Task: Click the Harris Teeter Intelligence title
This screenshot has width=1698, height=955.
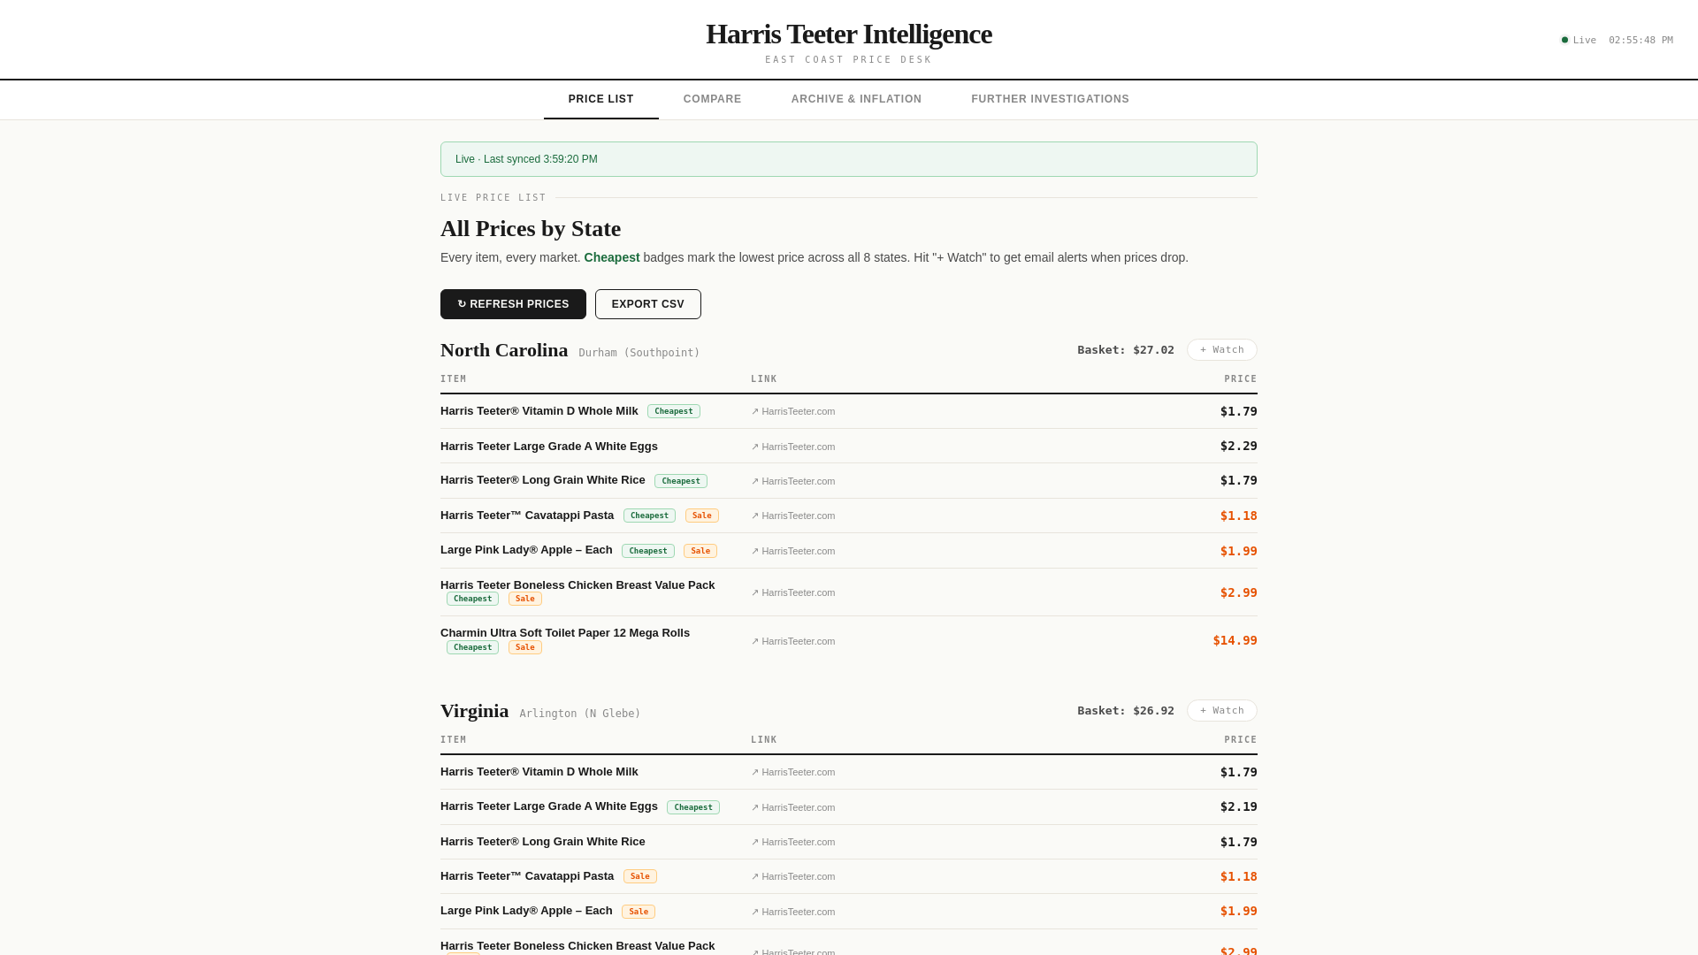Action: click(x=849, y=34)
